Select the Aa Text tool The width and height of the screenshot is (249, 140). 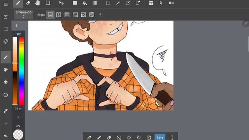coord(171,3)
